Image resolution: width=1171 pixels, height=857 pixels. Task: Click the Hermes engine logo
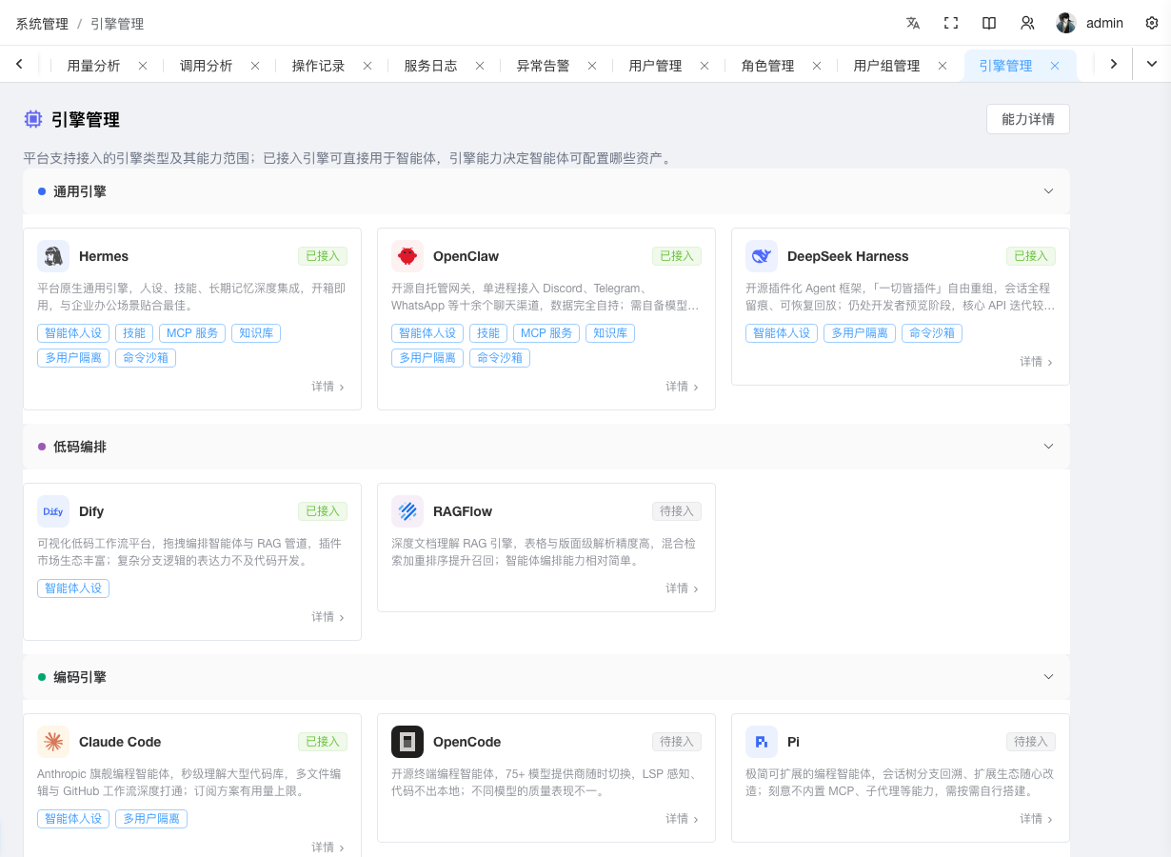click(53, 256)
